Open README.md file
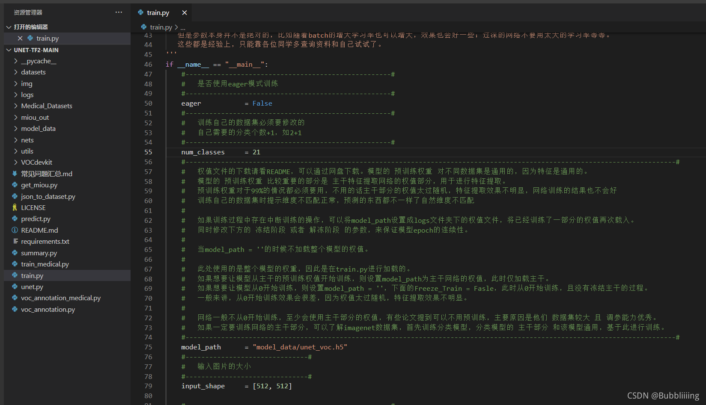The image size is (706, 405). point(39,230)
